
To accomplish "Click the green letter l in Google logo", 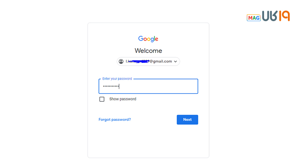I will click(x=154, y=38).
